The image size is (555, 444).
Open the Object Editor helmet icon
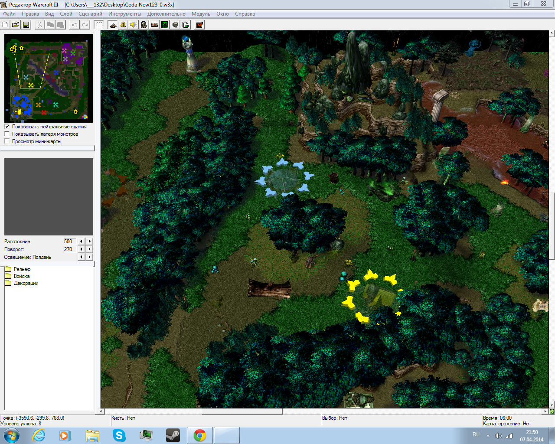coord(144,25)
